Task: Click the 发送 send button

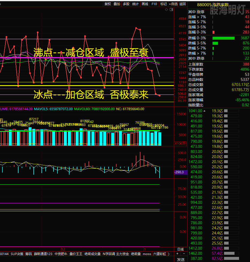Action: (181, 260)
